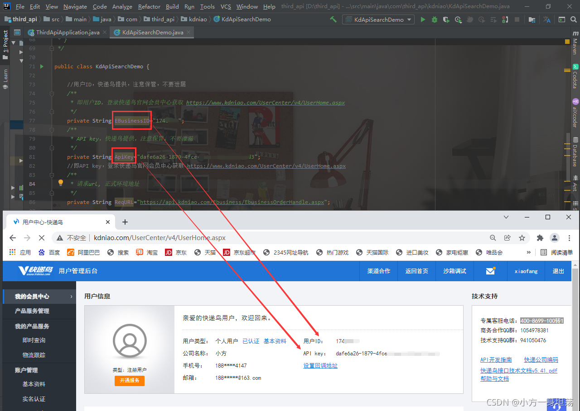
Task: Open the VCS menu
Action: [226, 6]
